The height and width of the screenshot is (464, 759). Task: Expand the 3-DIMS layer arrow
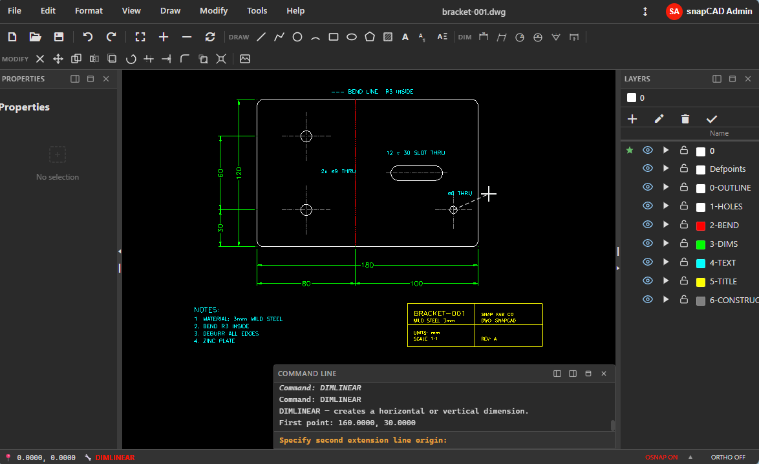[x=666, y=244]
